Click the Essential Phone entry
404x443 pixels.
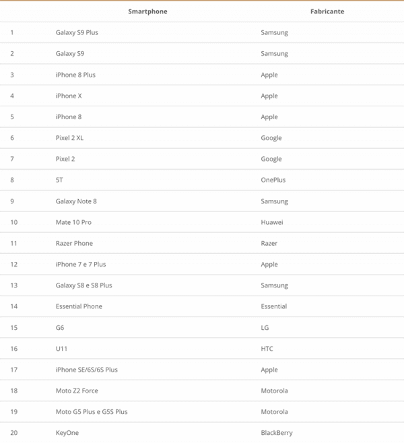pyautogui.click(x=79, y=306)
